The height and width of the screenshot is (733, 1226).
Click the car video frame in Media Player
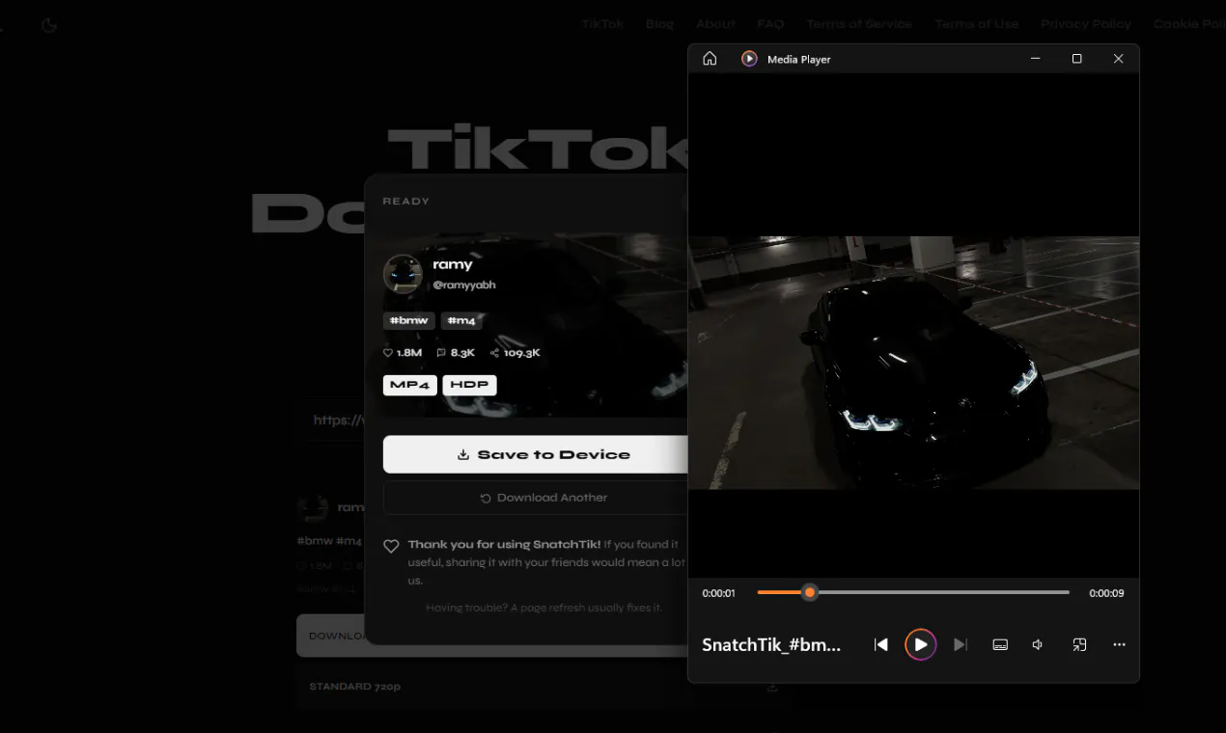(x=913, y=363)
